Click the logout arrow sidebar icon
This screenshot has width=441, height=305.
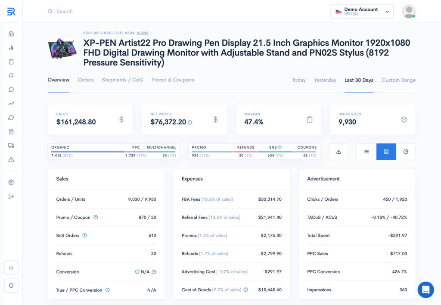[11, 196]
